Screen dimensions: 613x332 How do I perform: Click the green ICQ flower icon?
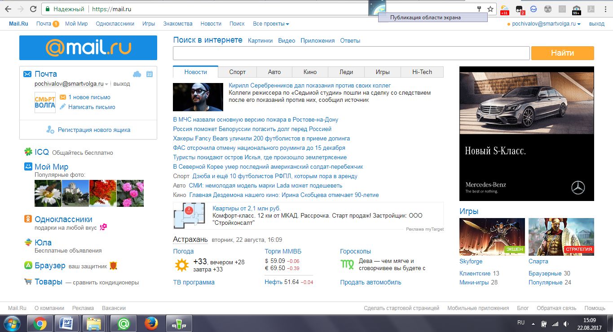point(28,152)
